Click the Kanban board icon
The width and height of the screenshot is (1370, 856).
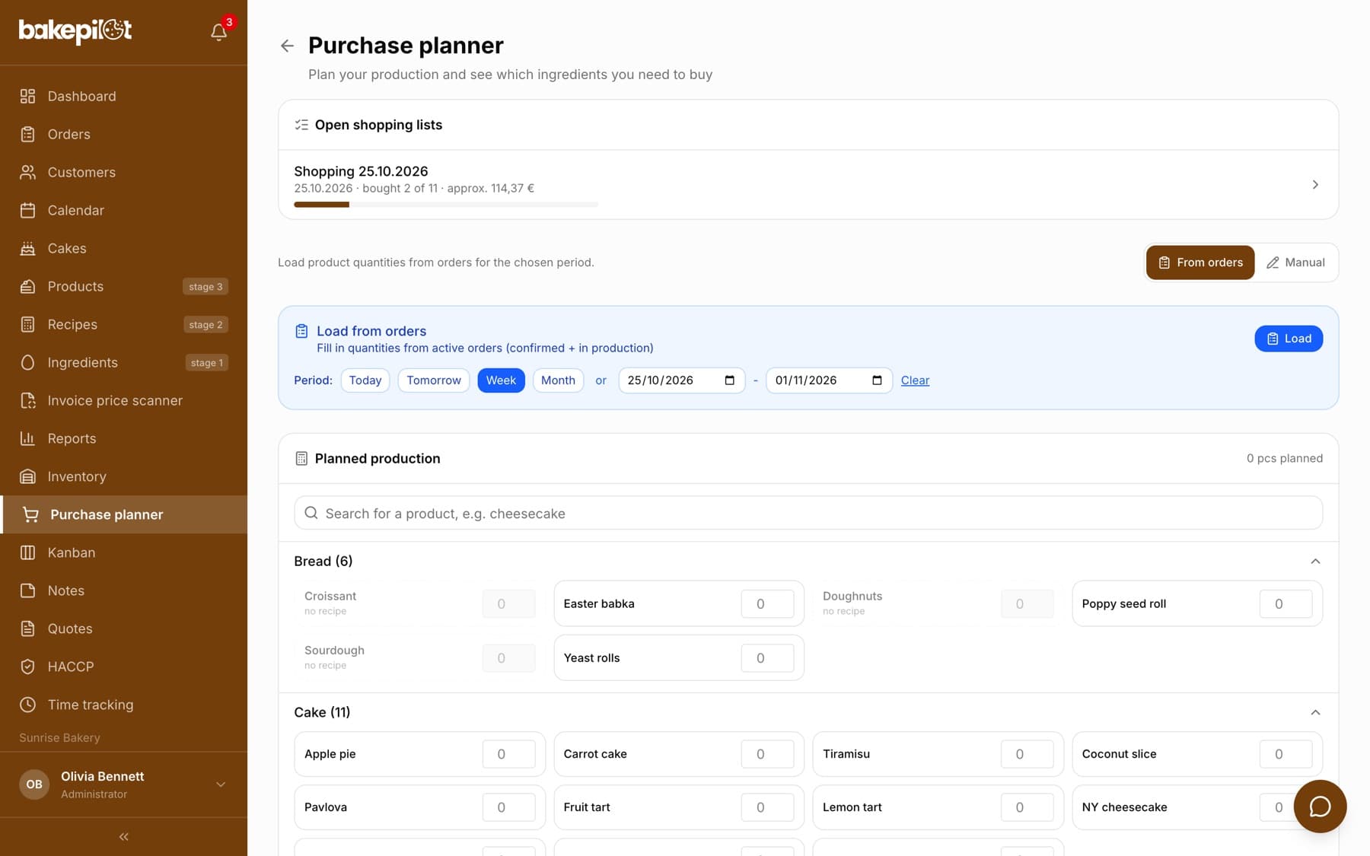[27, 552]
